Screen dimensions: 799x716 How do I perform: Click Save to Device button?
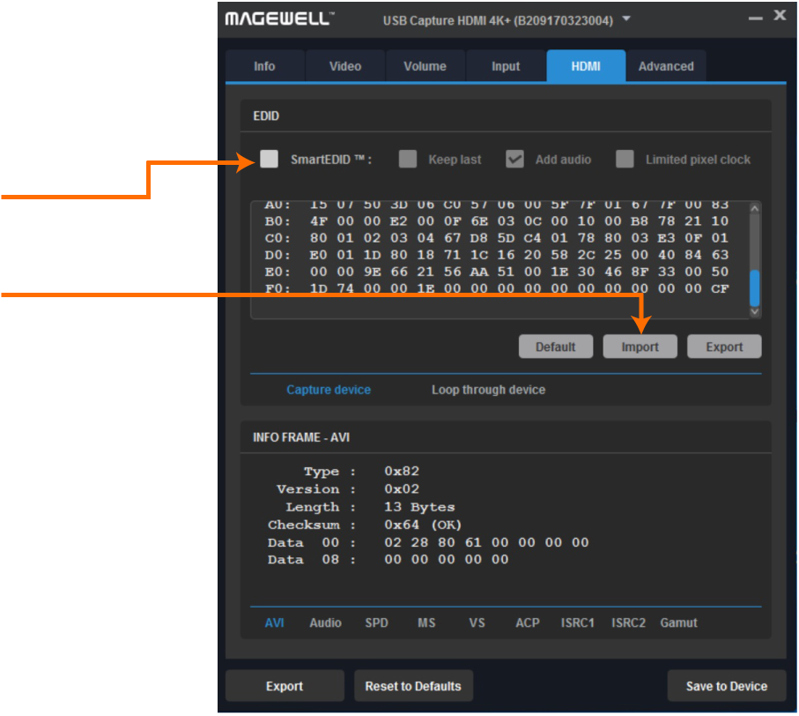[726, 686]
